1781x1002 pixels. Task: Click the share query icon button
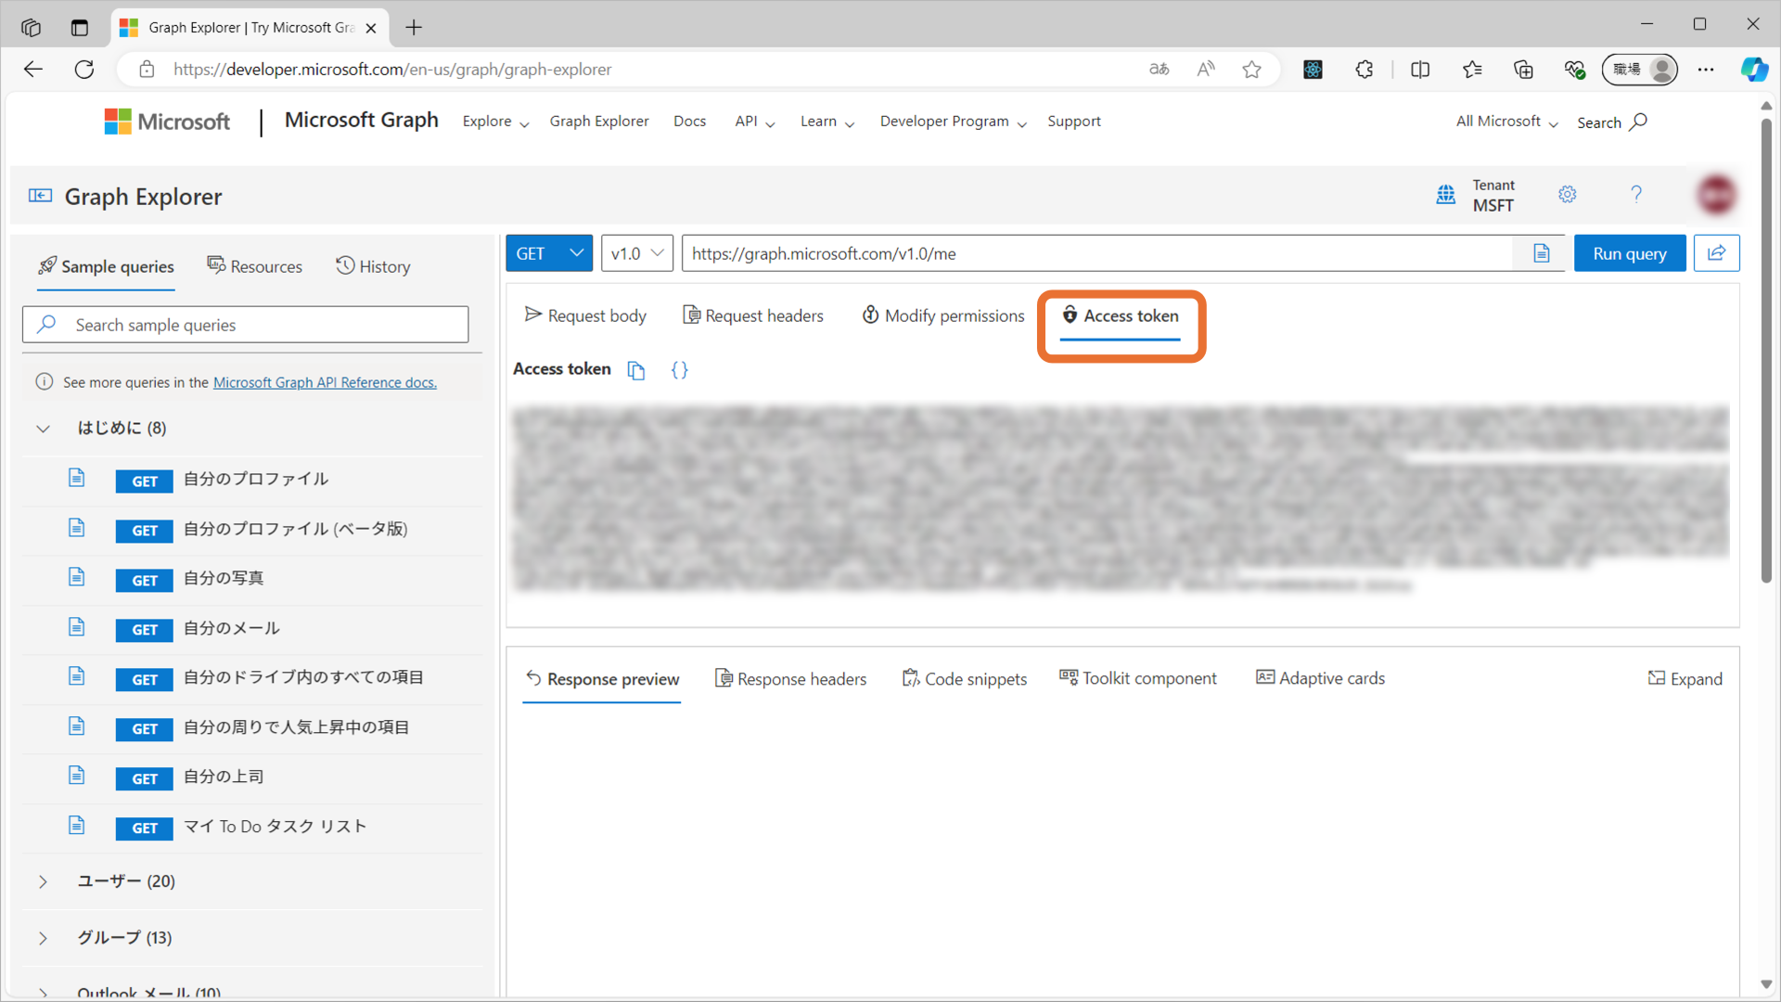[x=1716, y=253]
